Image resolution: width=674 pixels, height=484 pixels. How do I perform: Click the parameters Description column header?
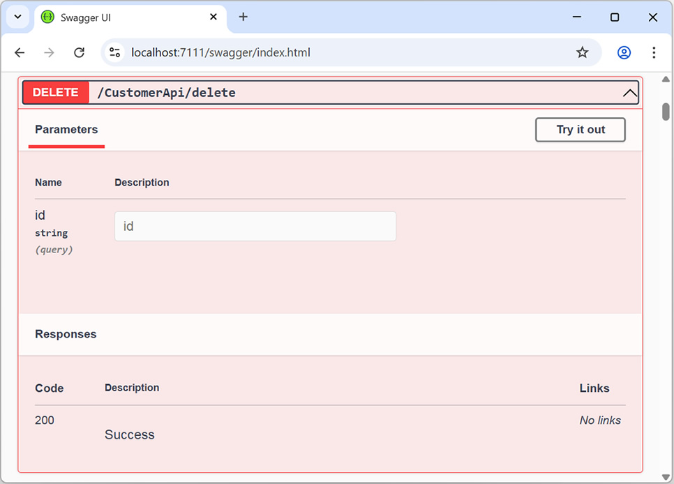click(142, 183)
